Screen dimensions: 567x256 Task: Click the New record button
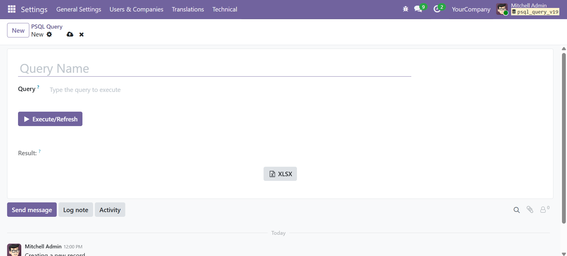point(18,30)
